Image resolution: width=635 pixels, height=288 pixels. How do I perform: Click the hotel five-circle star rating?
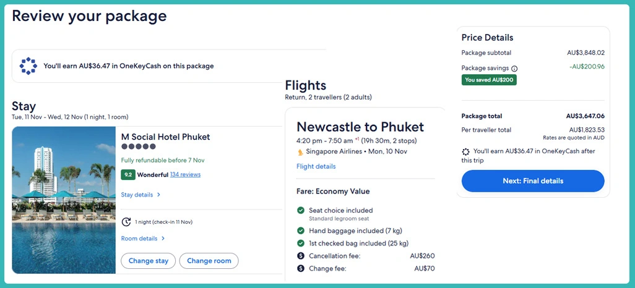(x=138, y=147)
